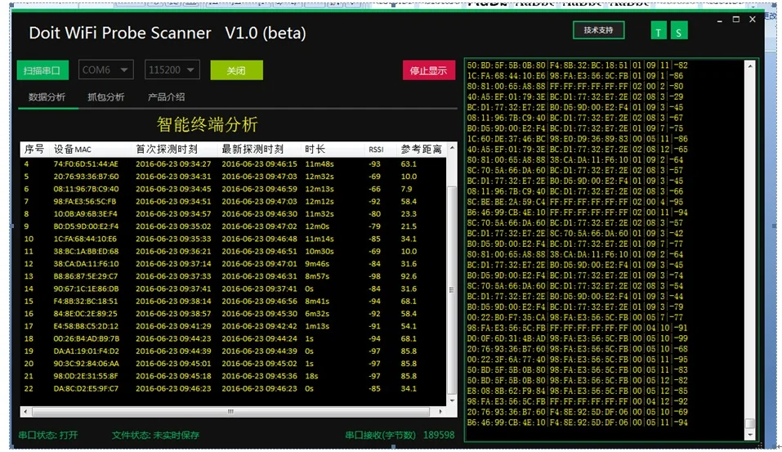Screen dimensions: 782x452
Task: Select MAC 38:BC:1A:BB:ED:68 row
Action: 233,252
